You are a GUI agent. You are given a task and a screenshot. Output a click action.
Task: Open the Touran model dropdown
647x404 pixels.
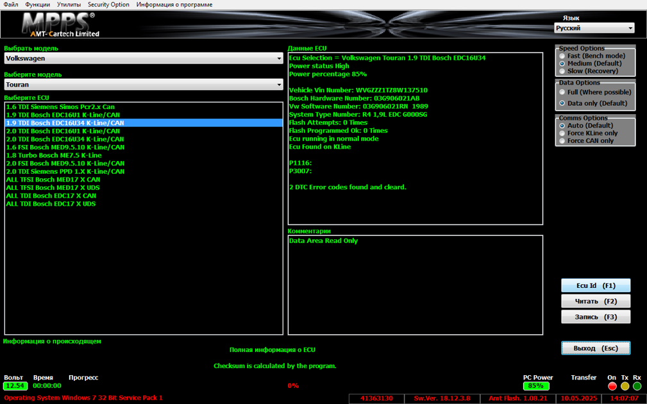144,85
